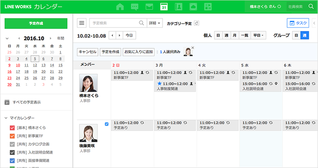
Task: Toggle the [共有] 入社説明会関連 checkbox
Action: (12, 152)
